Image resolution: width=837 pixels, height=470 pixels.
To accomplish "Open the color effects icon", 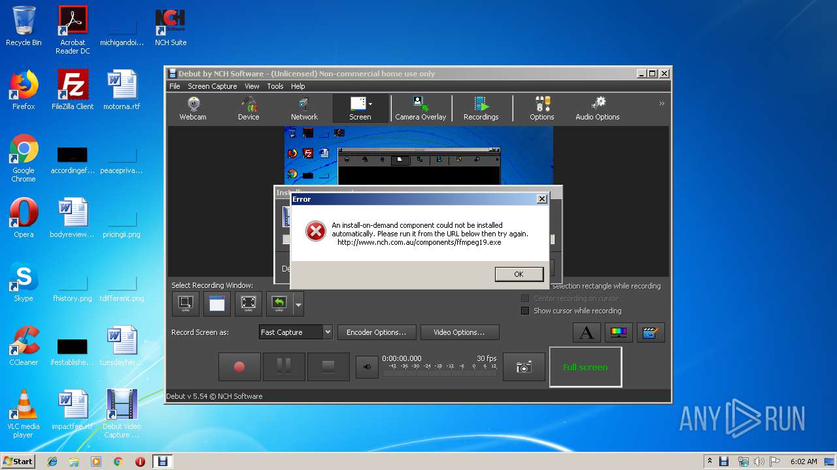I will [619, 333].
